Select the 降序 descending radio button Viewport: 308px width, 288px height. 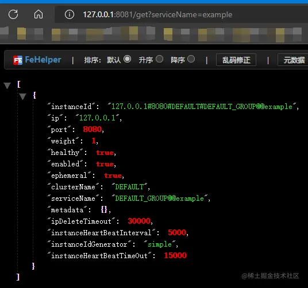click(x=191, y=59)
